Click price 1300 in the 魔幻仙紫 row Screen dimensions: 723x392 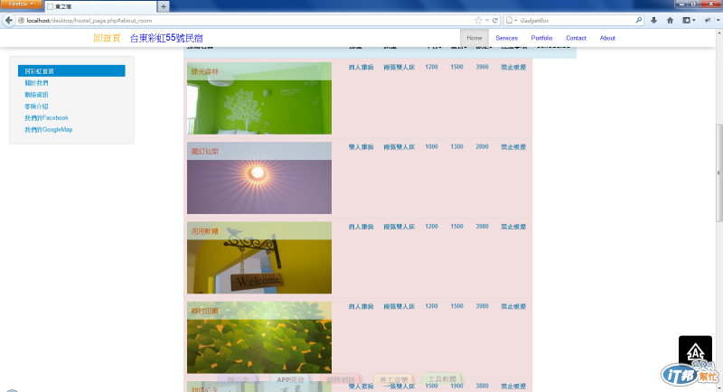pyautogui.click(x=457, y=146)
